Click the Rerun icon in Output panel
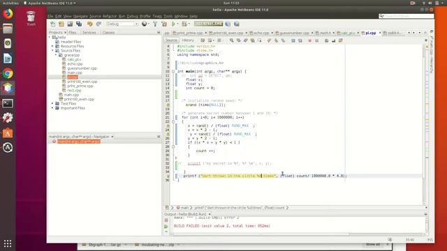447x251 pixels. coord(166,227)
